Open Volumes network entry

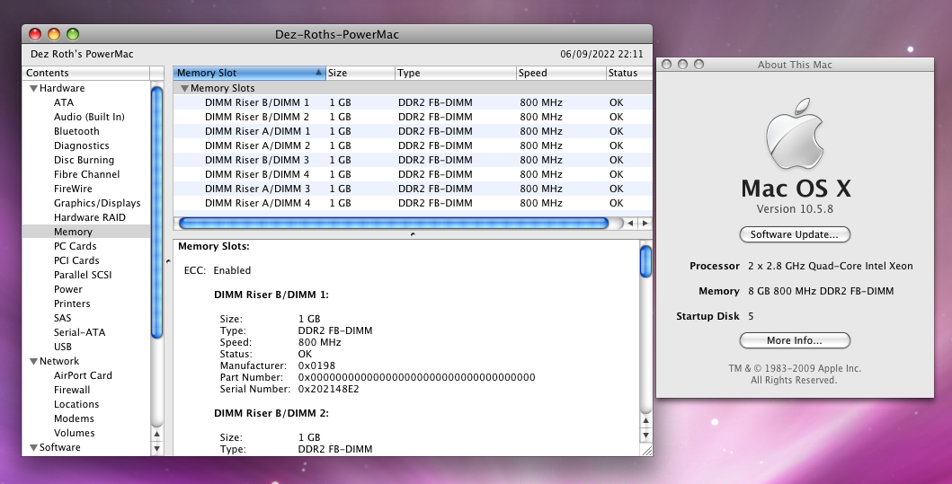(x=74, y=433)
